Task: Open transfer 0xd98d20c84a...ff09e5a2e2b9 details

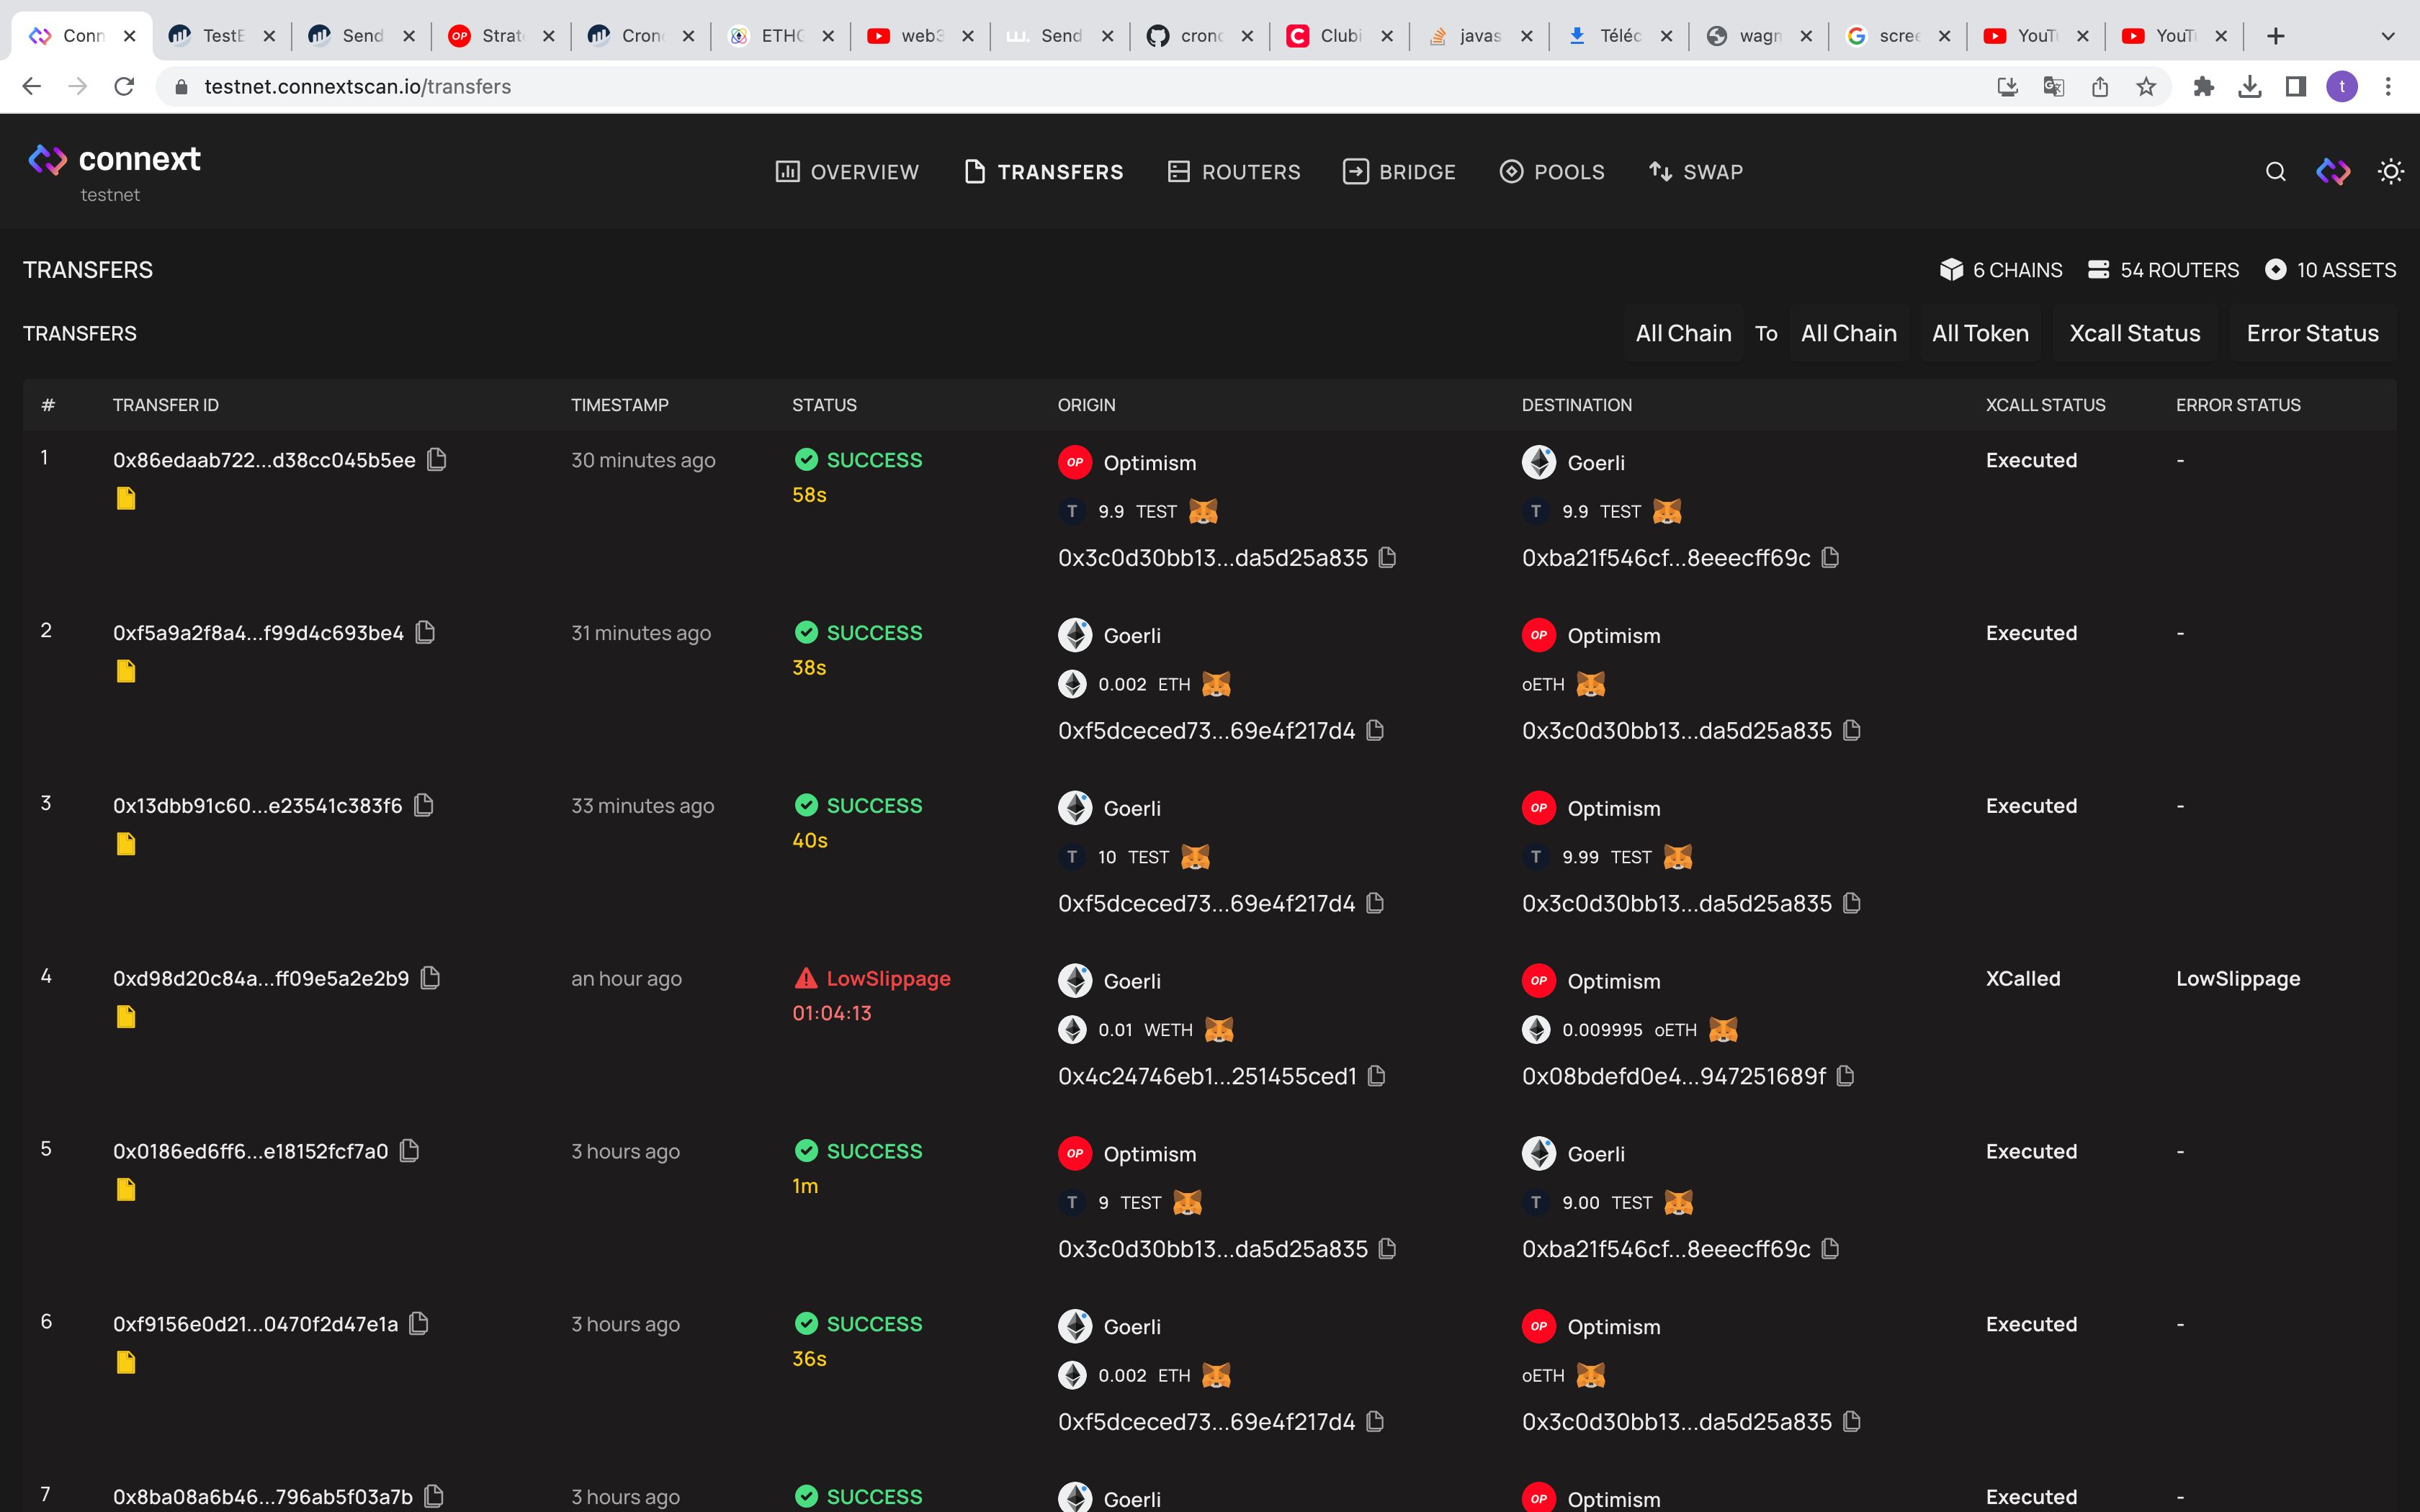Action: click(261, 978)
